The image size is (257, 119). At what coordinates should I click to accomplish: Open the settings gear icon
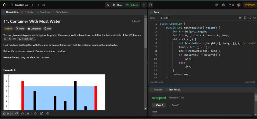tap(223, 5)
